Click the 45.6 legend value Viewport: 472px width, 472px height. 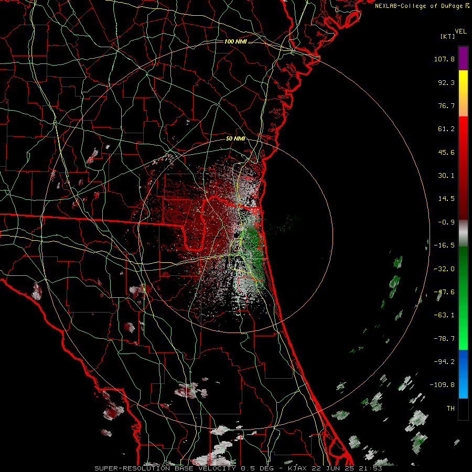pos(446,152)
